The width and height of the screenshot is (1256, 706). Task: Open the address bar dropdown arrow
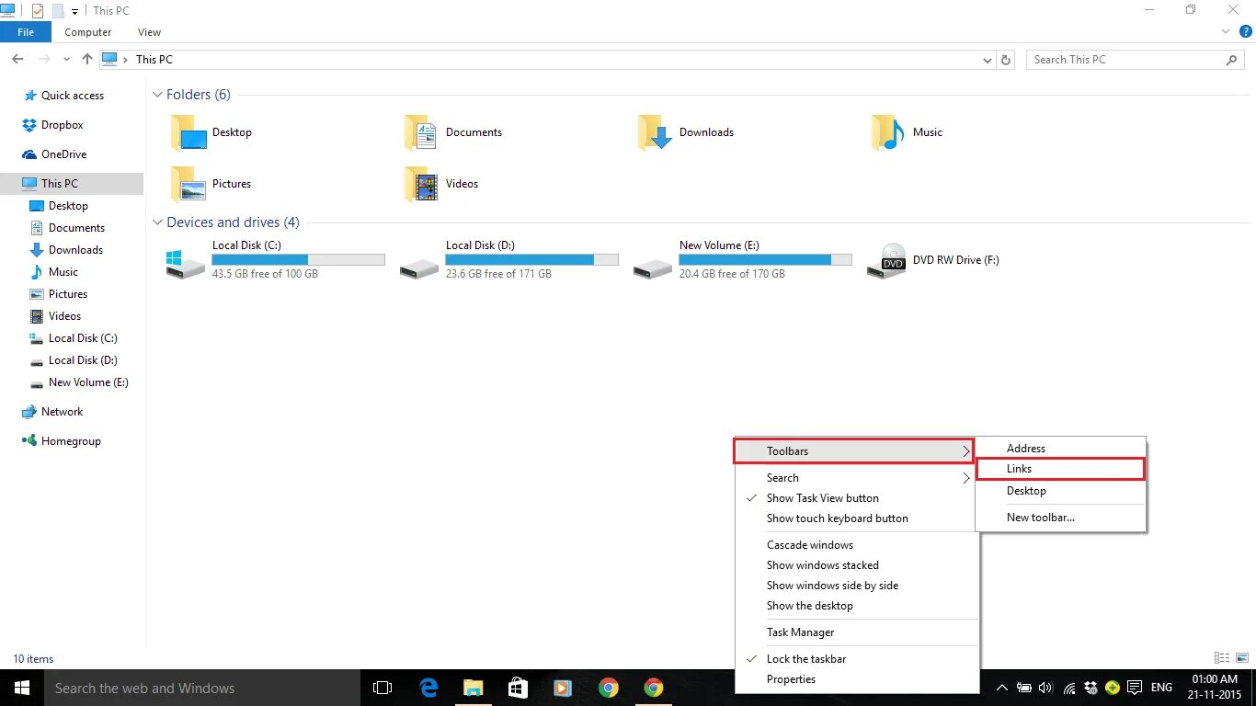click(x=987, y=59)
